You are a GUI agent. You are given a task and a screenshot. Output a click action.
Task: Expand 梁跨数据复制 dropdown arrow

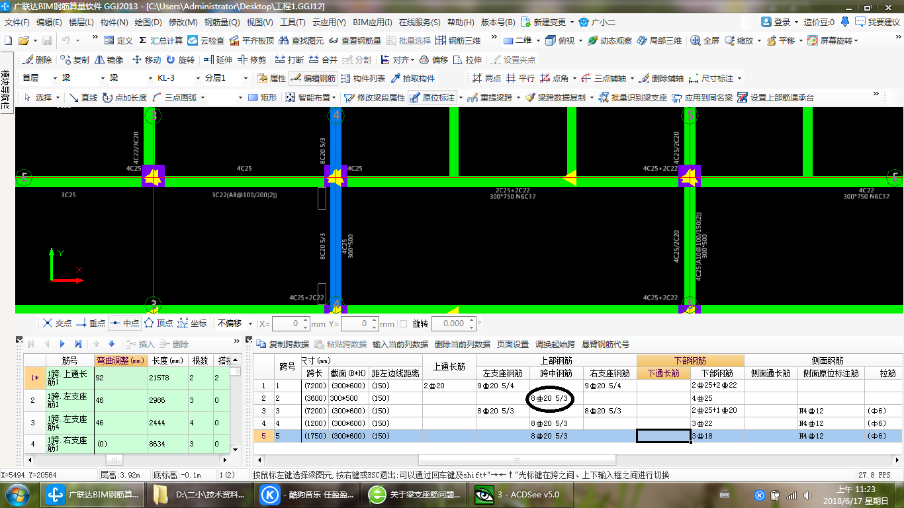tap(591, 97)
